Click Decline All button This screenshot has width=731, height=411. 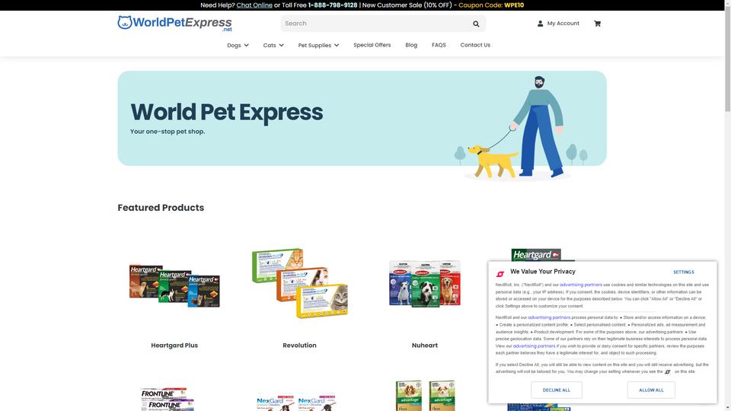pyautogui.click(x=556, y=390)
